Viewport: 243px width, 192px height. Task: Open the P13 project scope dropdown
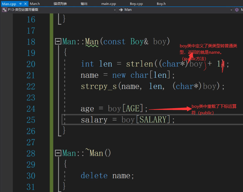pyautogui.click(x=115, y=10)
